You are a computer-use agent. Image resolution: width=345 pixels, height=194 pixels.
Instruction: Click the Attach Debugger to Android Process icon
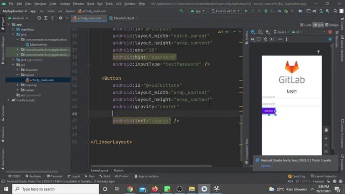coord(286,11)
